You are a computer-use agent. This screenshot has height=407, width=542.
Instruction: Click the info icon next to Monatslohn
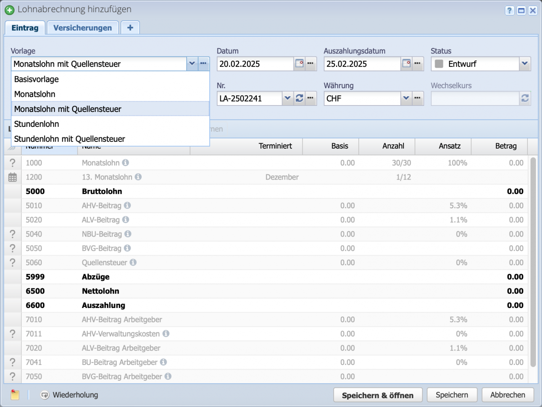click(x=126, y=162)
